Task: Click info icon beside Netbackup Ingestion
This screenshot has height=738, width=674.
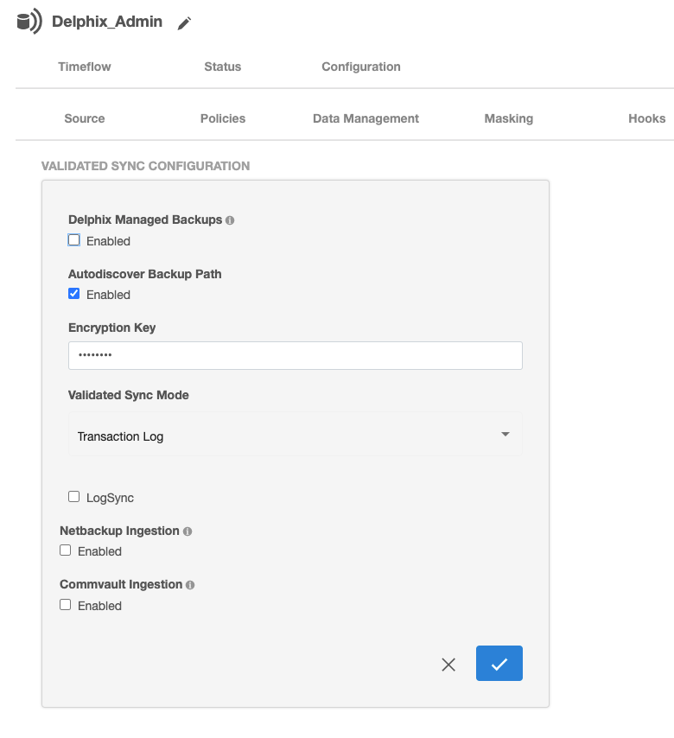Action: tap(188, 531)
